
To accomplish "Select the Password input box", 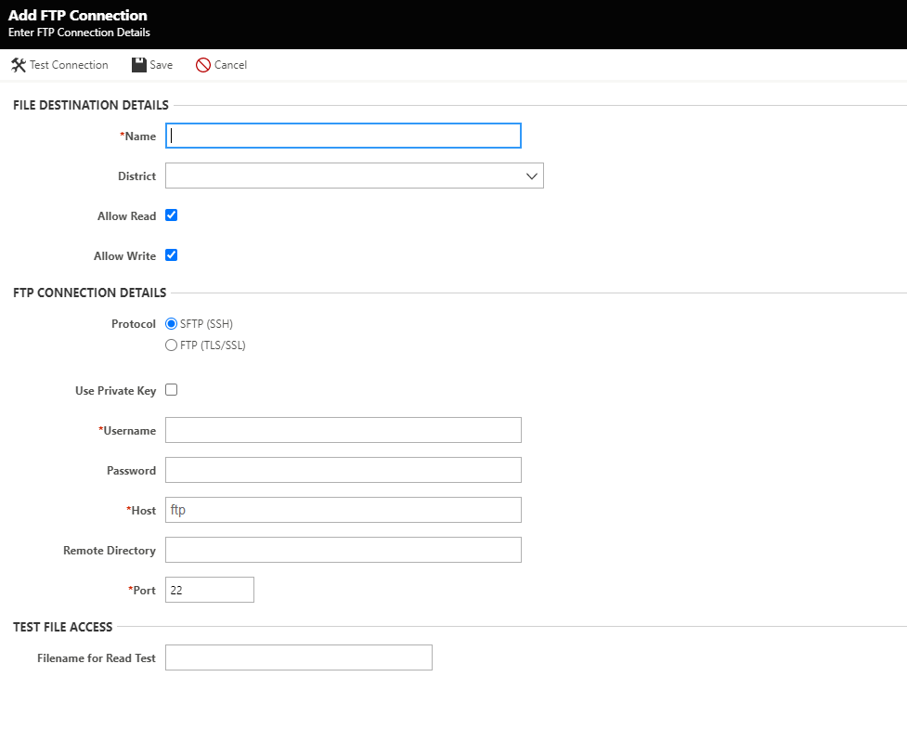I will 343,470.
